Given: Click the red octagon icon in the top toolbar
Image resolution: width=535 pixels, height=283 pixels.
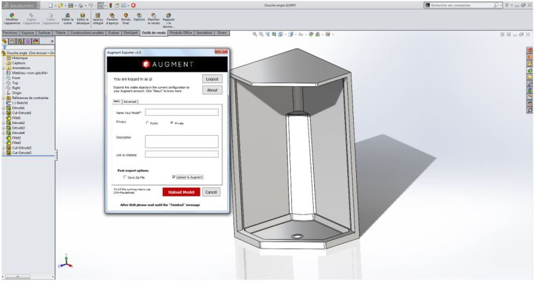Looking at the screenshot, I should tap(133, 5).
